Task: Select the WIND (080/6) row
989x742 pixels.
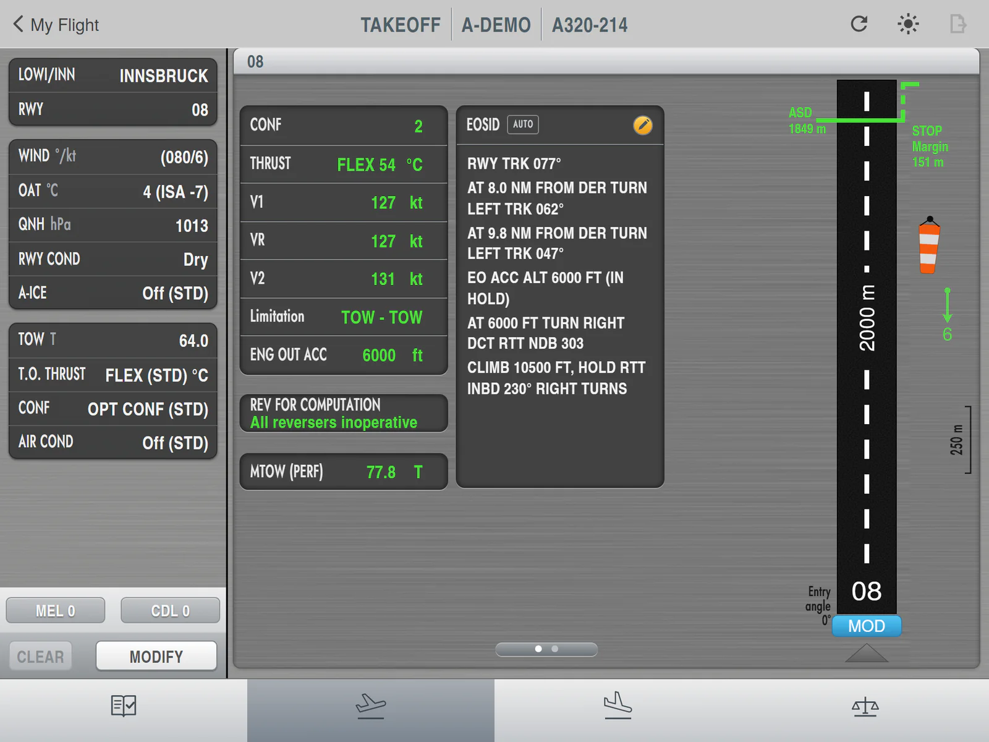Action: tap(113, 156)
